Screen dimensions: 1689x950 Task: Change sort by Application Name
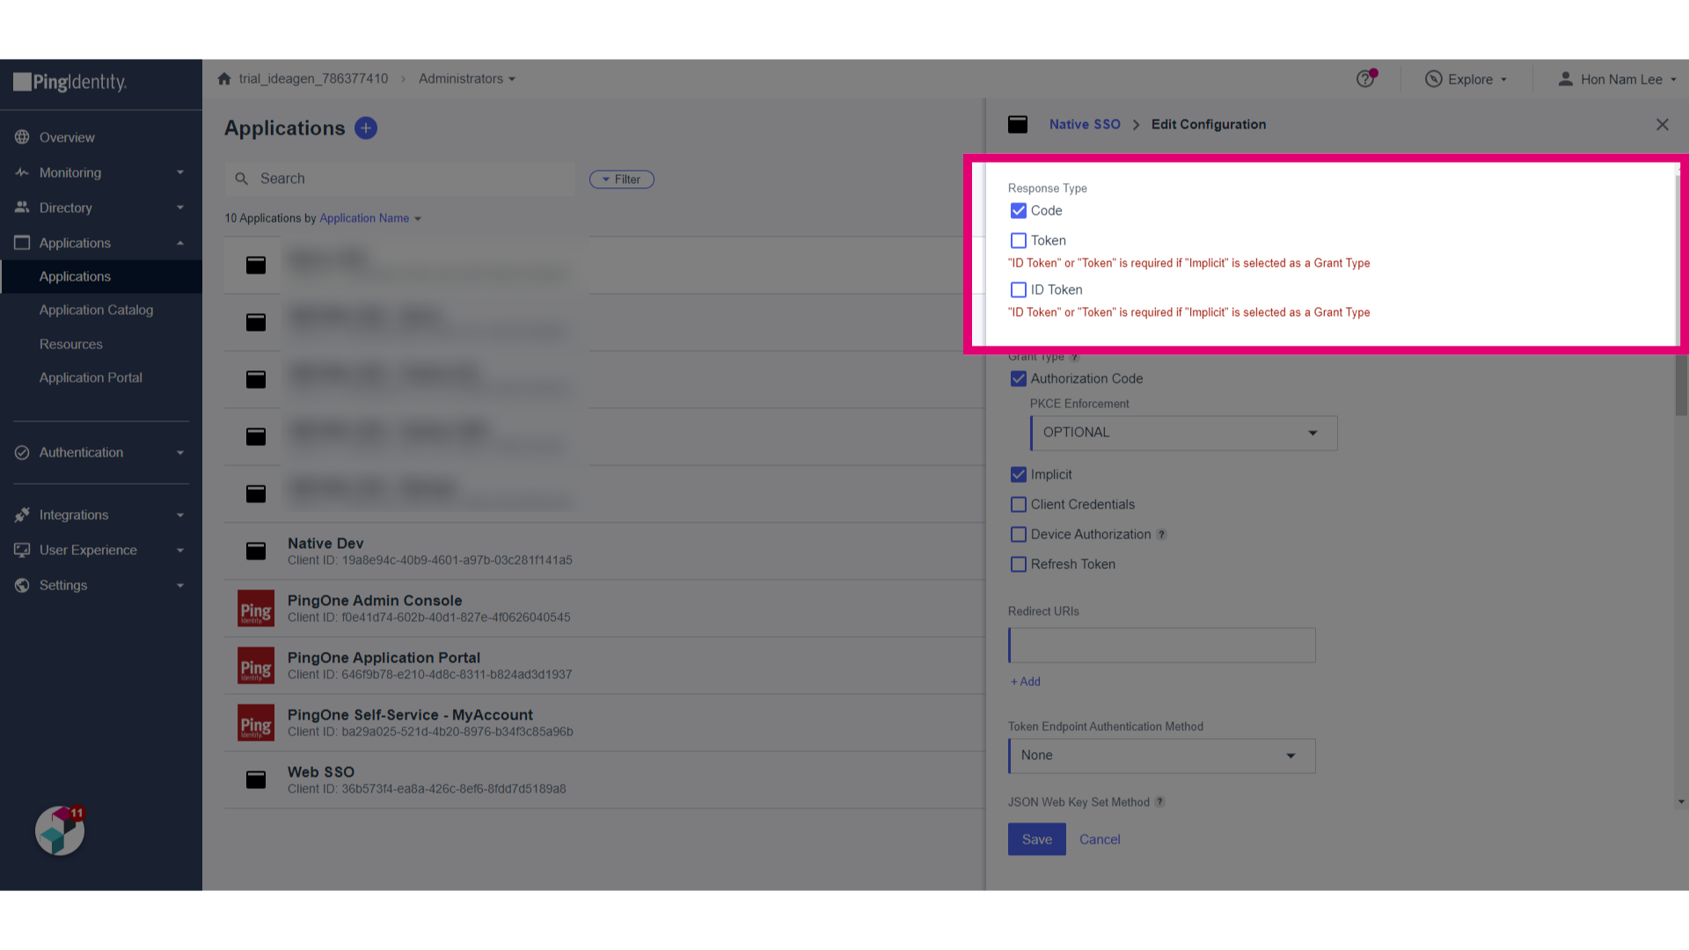click(370, 218)
